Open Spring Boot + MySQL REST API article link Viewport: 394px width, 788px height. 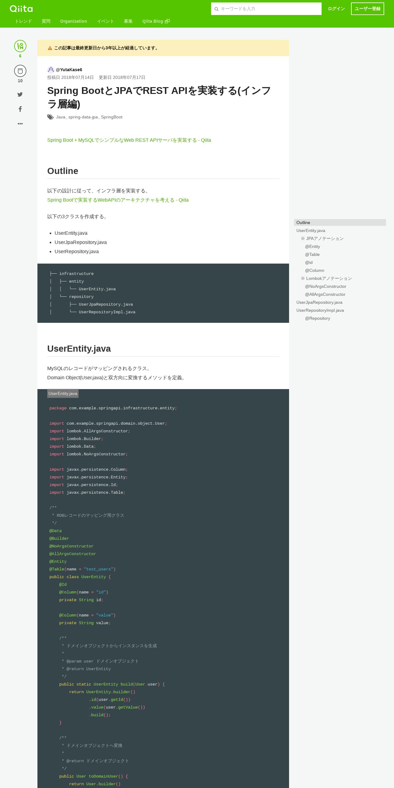(129, 140)
